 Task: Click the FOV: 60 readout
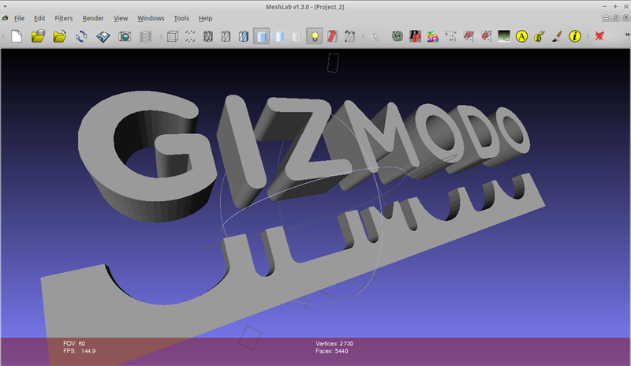pos(74,343)
